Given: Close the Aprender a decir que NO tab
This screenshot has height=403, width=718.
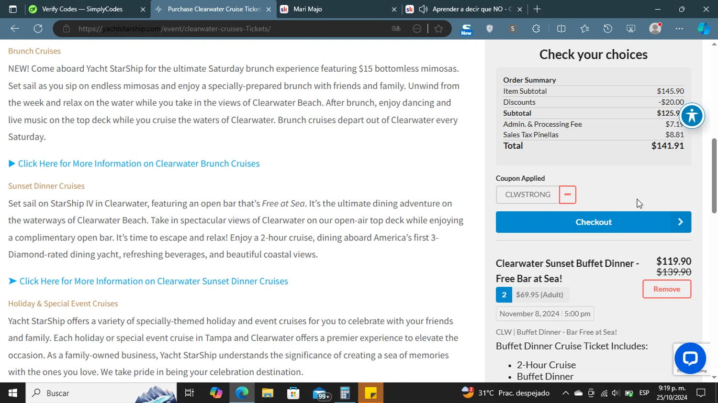Looking at the screenshot, I should coord(520,9).
